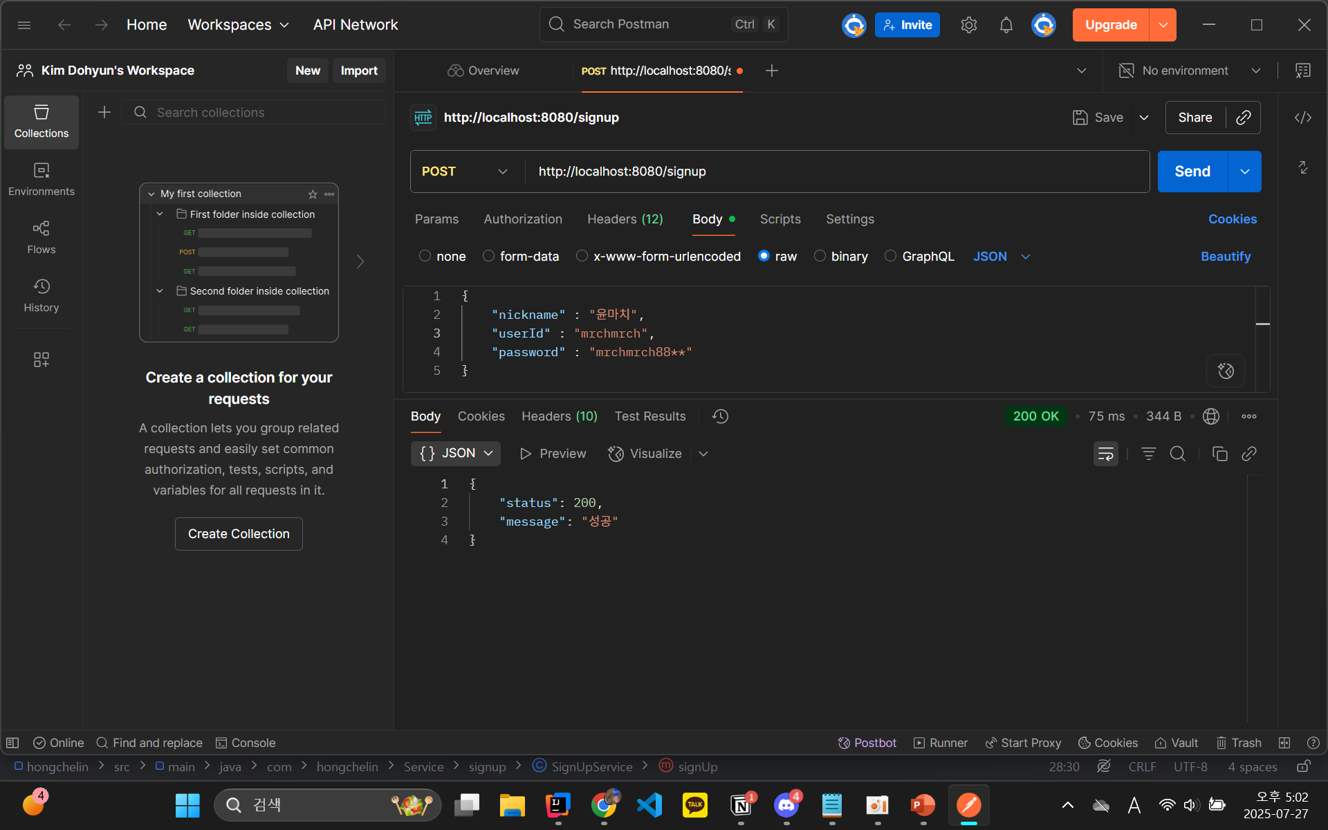The width and height of the screenshot is (1328, 830).
Task: Search the response body with magnifier icon
Action: (x=1177, y=454)
